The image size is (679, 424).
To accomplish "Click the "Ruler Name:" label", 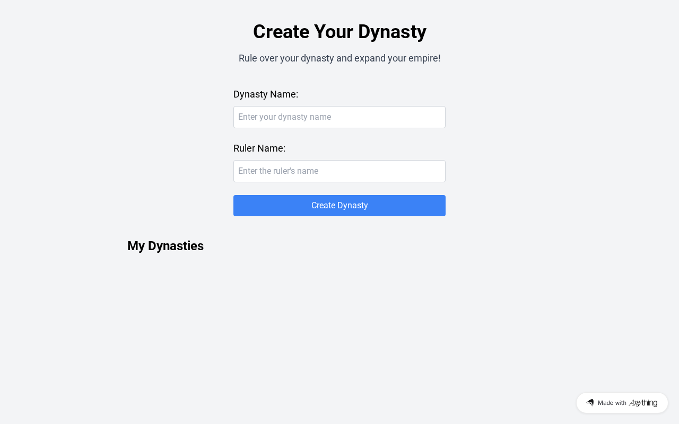I will (259, 148).
